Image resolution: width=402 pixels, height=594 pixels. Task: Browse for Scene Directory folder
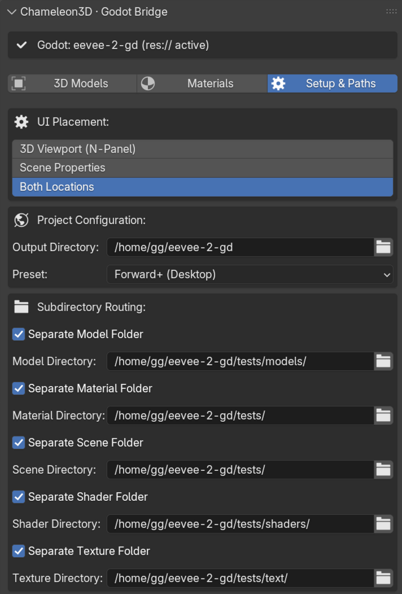point(383,470)
